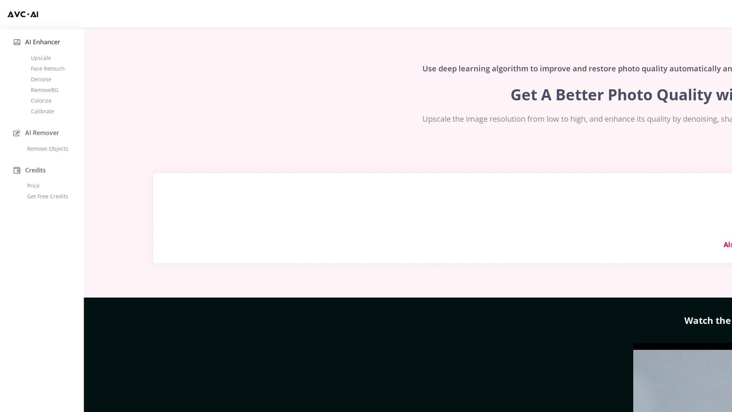View the Price page
Viewport: 732px width, 412px height.
point(33,186)
